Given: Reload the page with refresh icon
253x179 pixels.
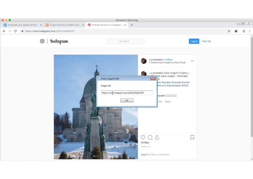Looking at the screenshot, I should pos(15,31).
